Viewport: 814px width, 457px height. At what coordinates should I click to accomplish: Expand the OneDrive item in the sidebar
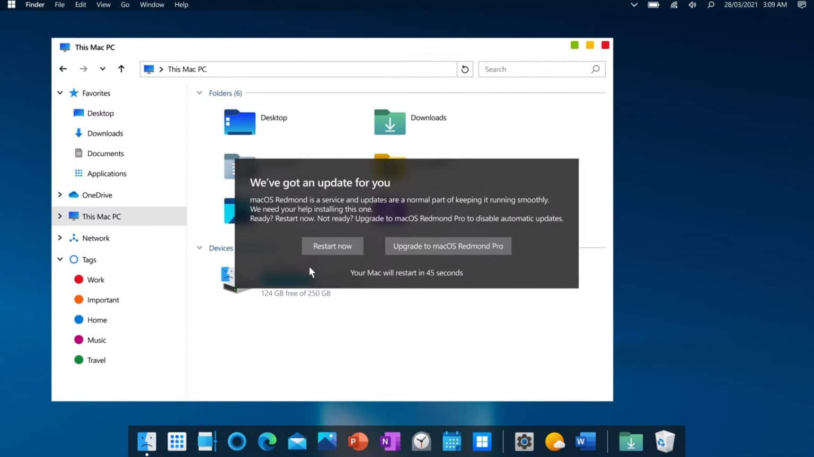coord(60,195)
